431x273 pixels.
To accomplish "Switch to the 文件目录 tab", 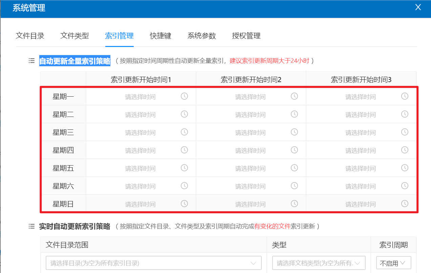I will (30, 36).
